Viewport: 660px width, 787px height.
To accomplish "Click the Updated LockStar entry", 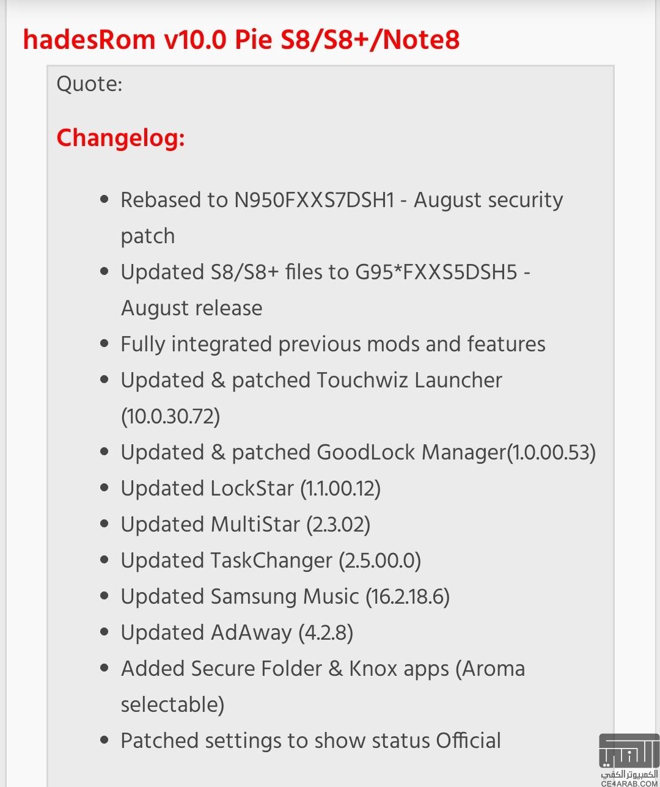I will (x=251, y=488).
